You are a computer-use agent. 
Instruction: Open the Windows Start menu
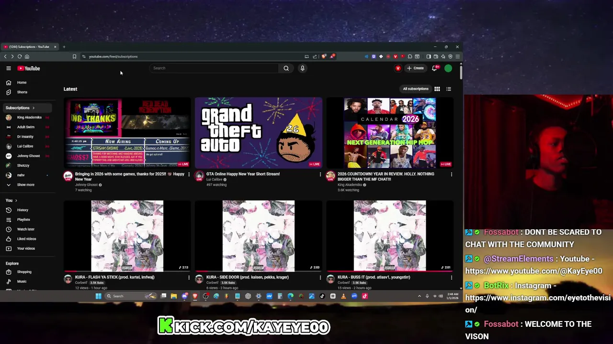tap(98, 296)
